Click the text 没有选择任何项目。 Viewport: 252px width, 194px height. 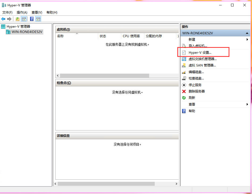pyautogui.click(x=127, y=144)
